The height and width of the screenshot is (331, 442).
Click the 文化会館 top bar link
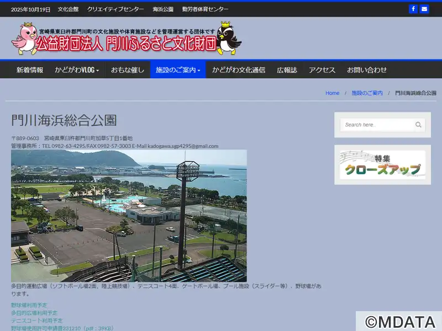[68, 9]
